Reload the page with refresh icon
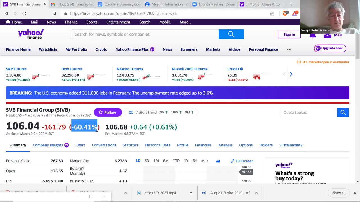Viewport: 360px width, 202px height. [24, 13]
